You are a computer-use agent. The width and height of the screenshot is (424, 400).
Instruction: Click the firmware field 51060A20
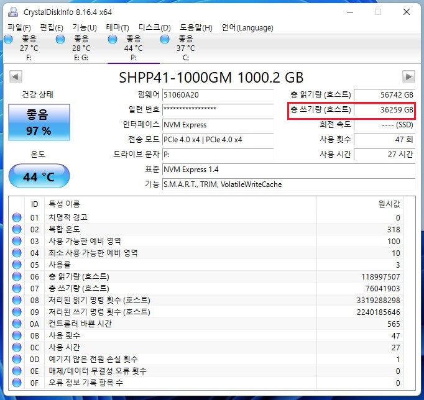pyautogui.click(x=218, y=95)
